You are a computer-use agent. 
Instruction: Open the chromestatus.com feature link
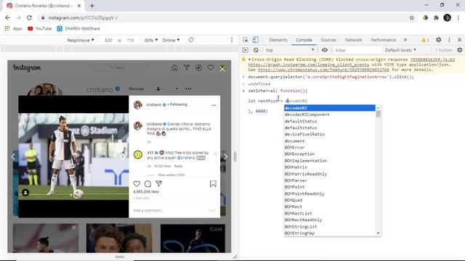323,70
